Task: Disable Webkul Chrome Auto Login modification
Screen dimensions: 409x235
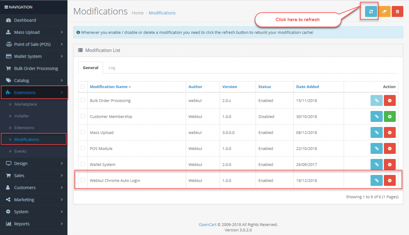Action: 390,181
